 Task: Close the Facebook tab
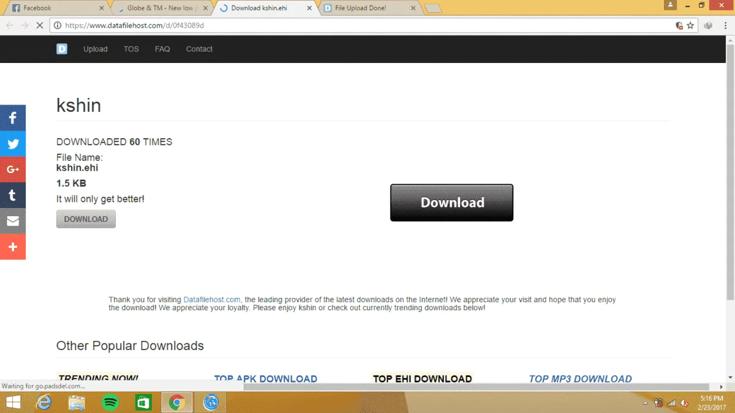tap(101, 8)
